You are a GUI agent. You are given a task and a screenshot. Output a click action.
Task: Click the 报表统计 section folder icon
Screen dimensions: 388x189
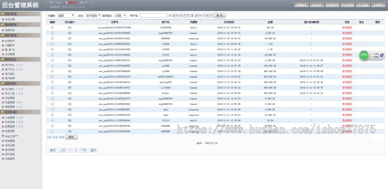coord(2,59)
